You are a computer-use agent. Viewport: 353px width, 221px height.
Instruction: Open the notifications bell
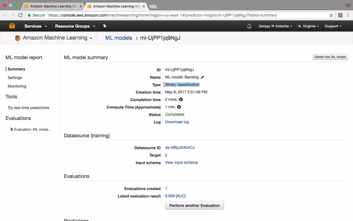pos(249,26)
